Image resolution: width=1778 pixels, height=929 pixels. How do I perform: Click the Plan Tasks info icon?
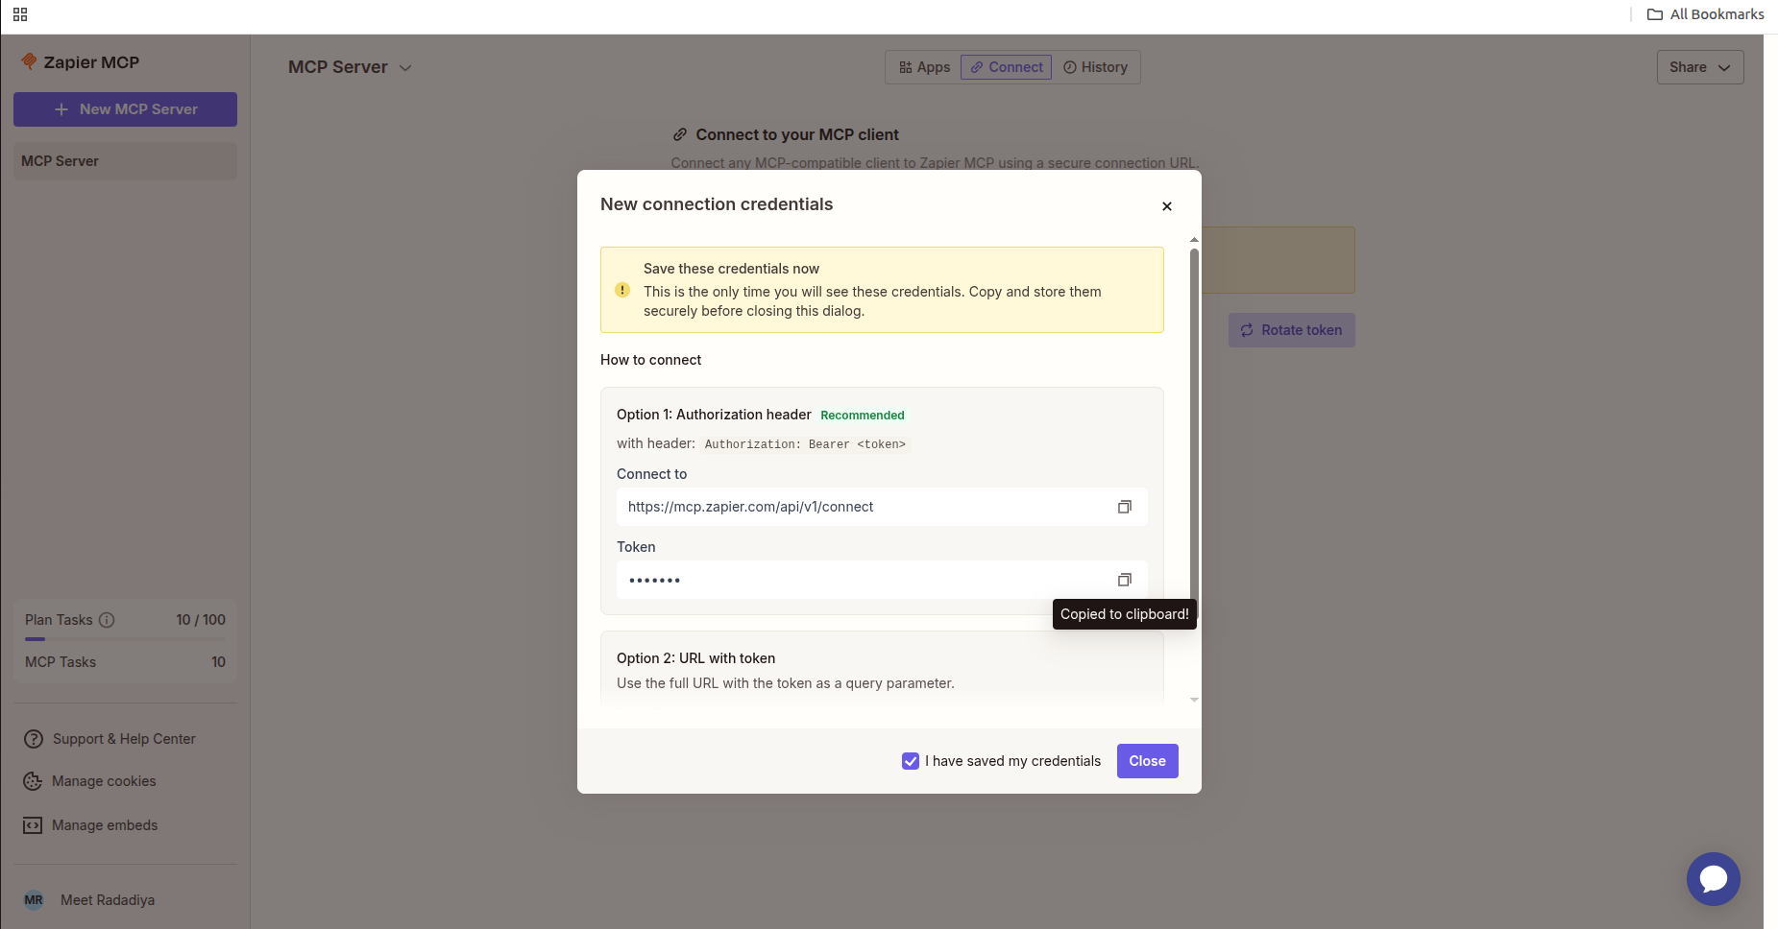[107, 620]
